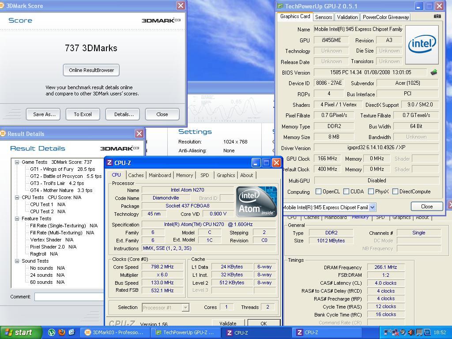This screenshot has height=339, width=452.
Task: Open Memory tab in front CPU-Z
Action: 185,175
